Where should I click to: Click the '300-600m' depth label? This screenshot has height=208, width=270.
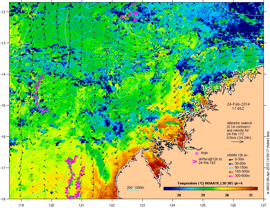click(x=242, y=176)
